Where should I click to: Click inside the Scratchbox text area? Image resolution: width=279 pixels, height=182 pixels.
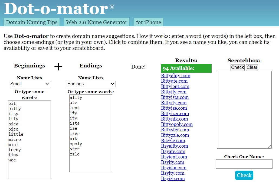pos(244,110)
